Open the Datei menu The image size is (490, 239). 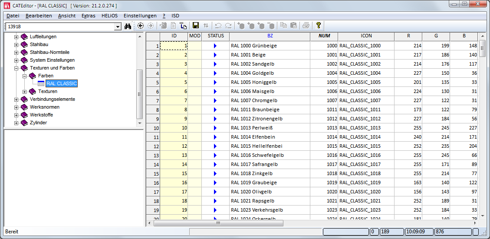pyautogui.click(x=13, y=16)
